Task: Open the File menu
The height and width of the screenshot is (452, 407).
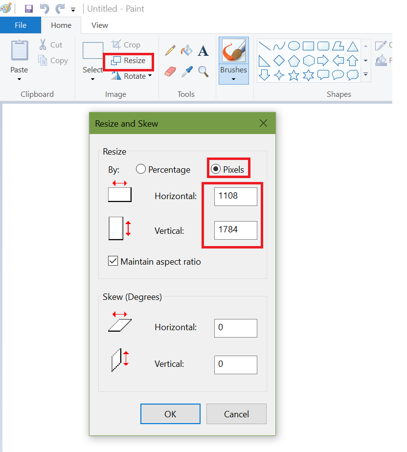Action: point(21,24)
